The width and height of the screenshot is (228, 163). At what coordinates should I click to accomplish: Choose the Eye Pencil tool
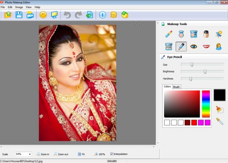(x=181, y=46)
